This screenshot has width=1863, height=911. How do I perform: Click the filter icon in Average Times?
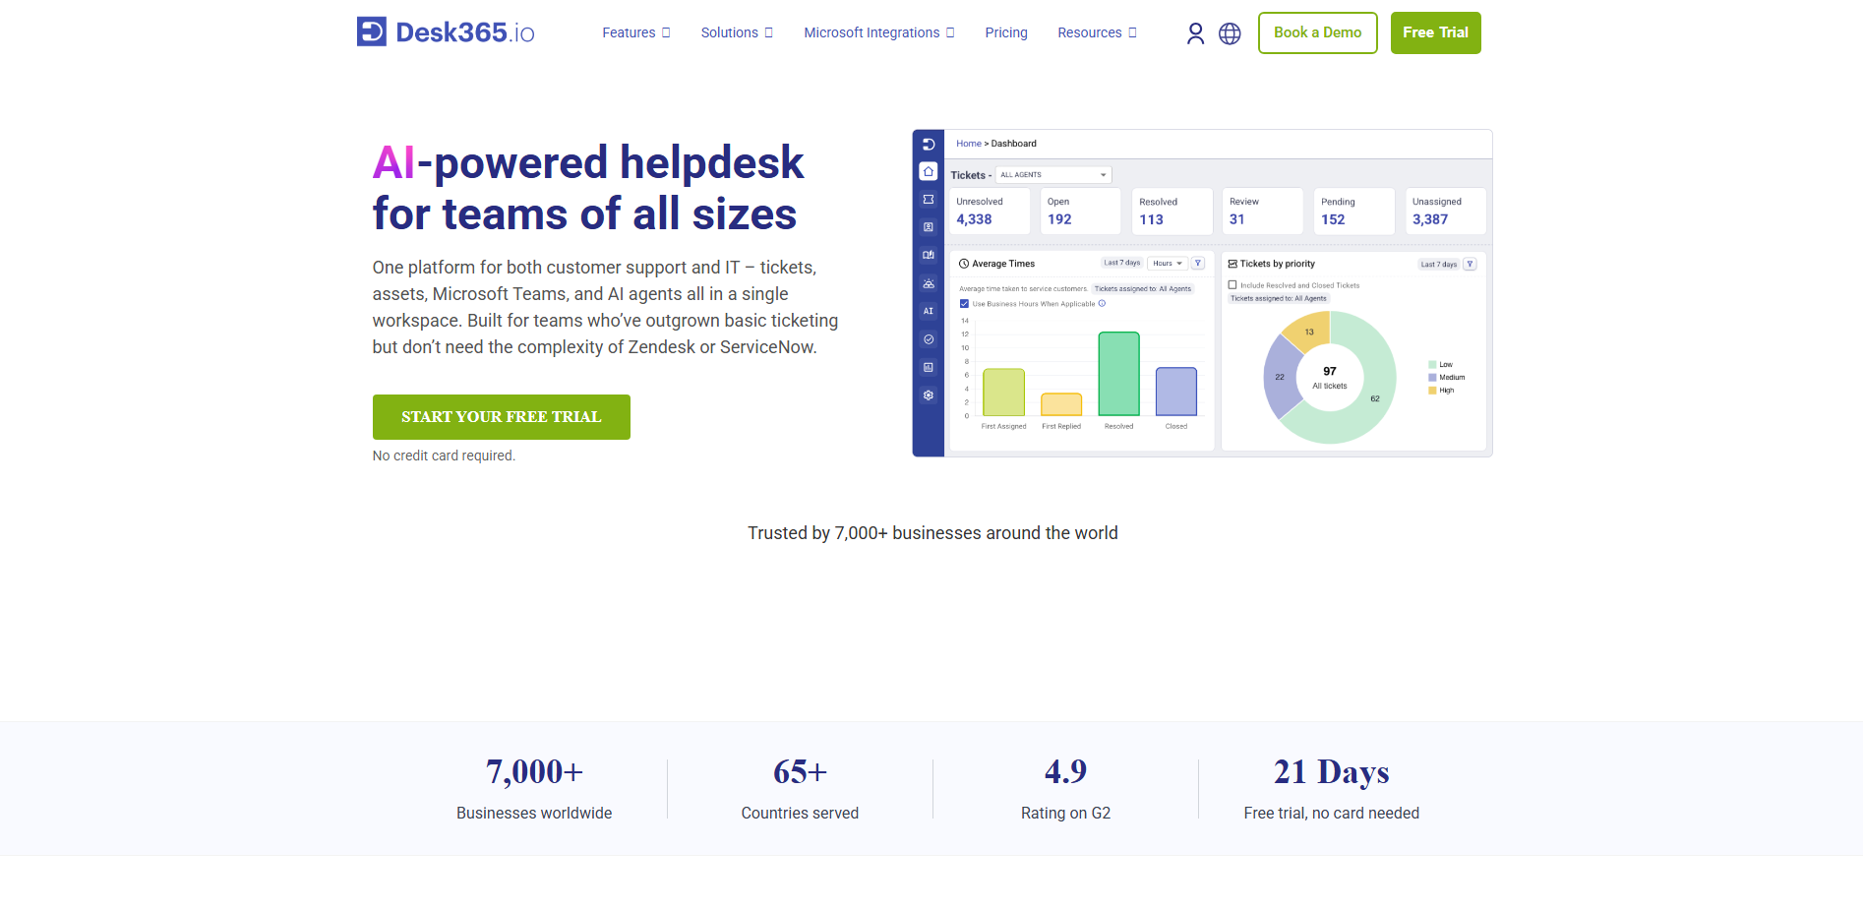(1198, 264)
